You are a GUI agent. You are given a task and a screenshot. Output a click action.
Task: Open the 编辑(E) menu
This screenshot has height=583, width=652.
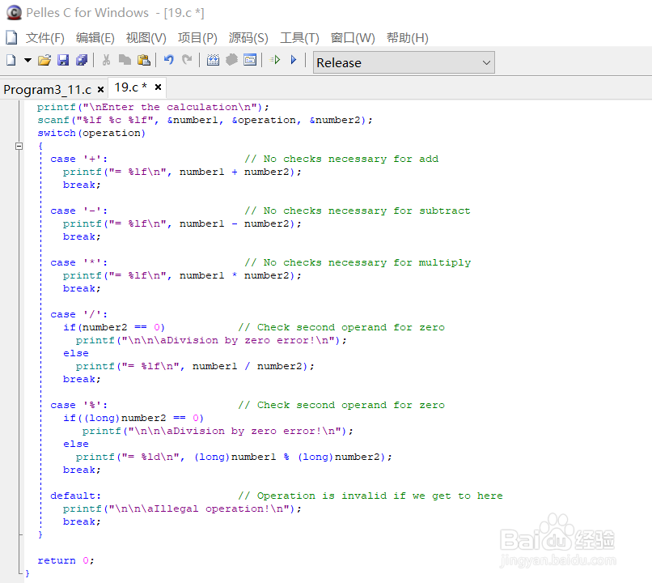coord(95,38)
